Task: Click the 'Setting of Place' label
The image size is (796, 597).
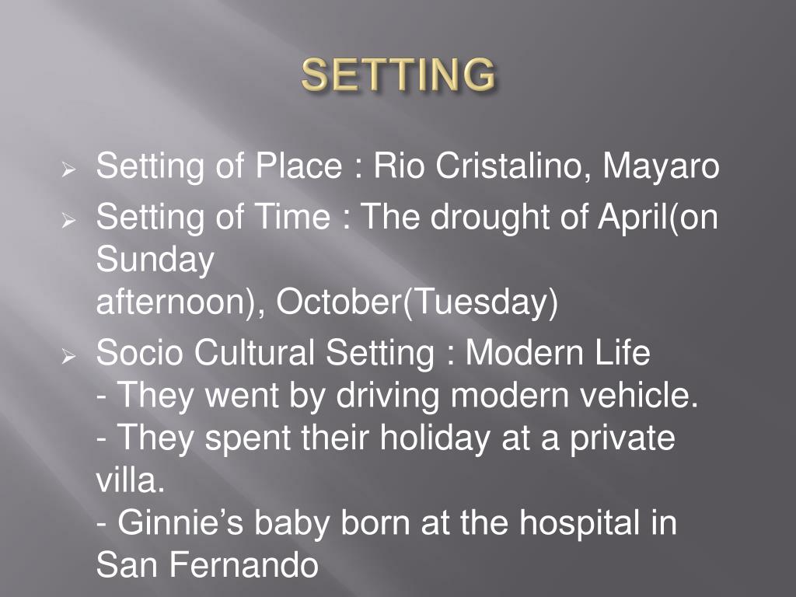Action: click(219, 166)
